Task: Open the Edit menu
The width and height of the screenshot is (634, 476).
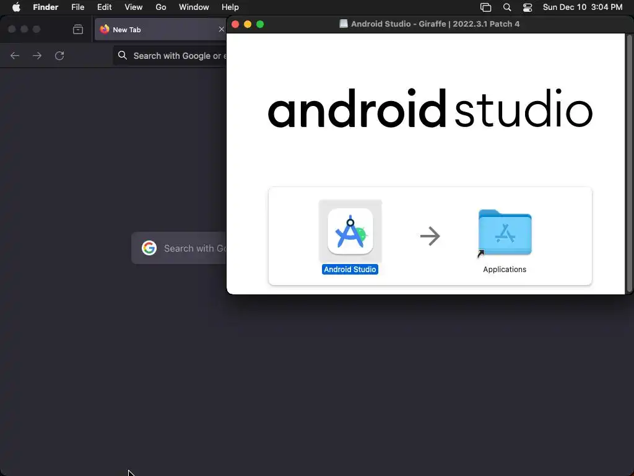Action: (104, 7)
